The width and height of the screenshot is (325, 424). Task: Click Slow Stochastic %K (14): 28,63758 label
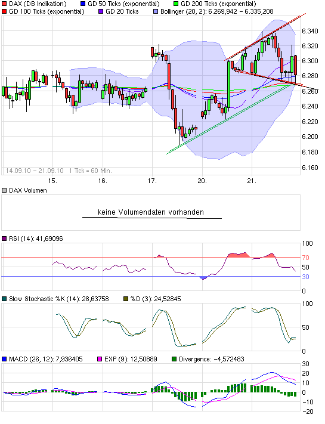[59, 299]
